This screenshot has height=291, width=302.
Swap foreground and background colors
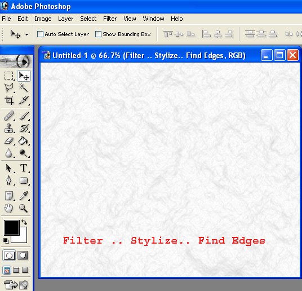point(24,222)
